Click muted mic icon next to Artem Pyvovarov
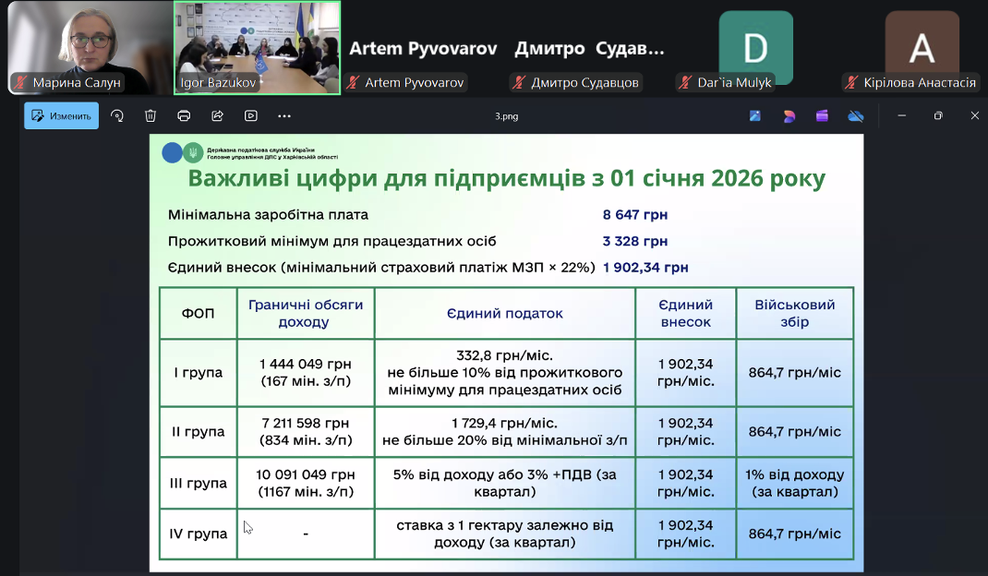The image size is (988, 576). tap(353, 83)
